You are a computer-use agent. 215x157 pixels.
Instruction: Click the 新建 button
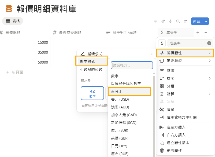tap(197, 21)
